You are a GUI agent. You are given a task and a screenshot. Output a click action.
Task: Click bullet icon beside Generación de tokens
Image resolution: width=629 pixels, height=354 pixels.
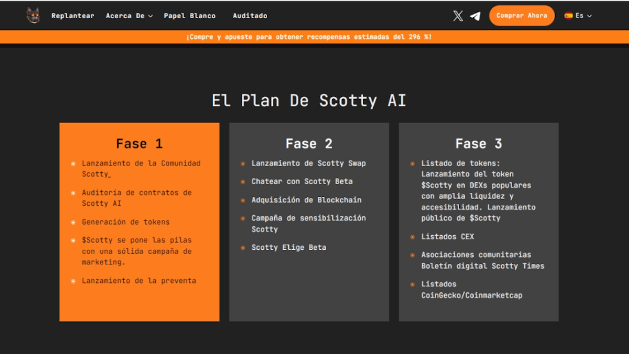point(73,222)
